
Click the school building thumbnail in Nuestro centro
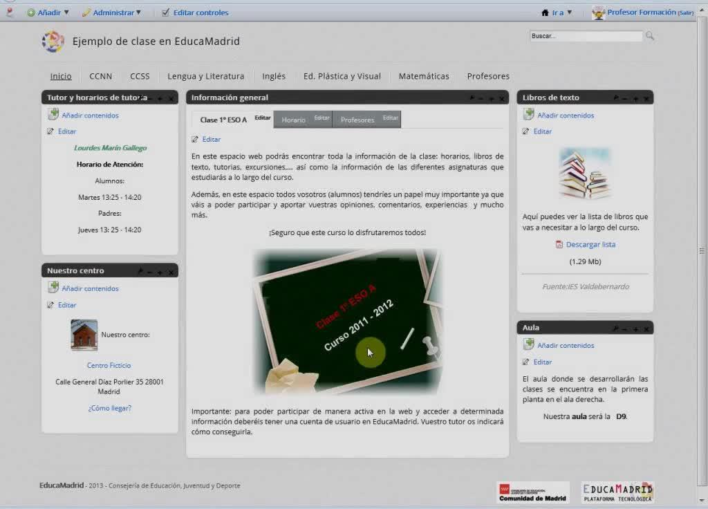[x=84, y=335]
